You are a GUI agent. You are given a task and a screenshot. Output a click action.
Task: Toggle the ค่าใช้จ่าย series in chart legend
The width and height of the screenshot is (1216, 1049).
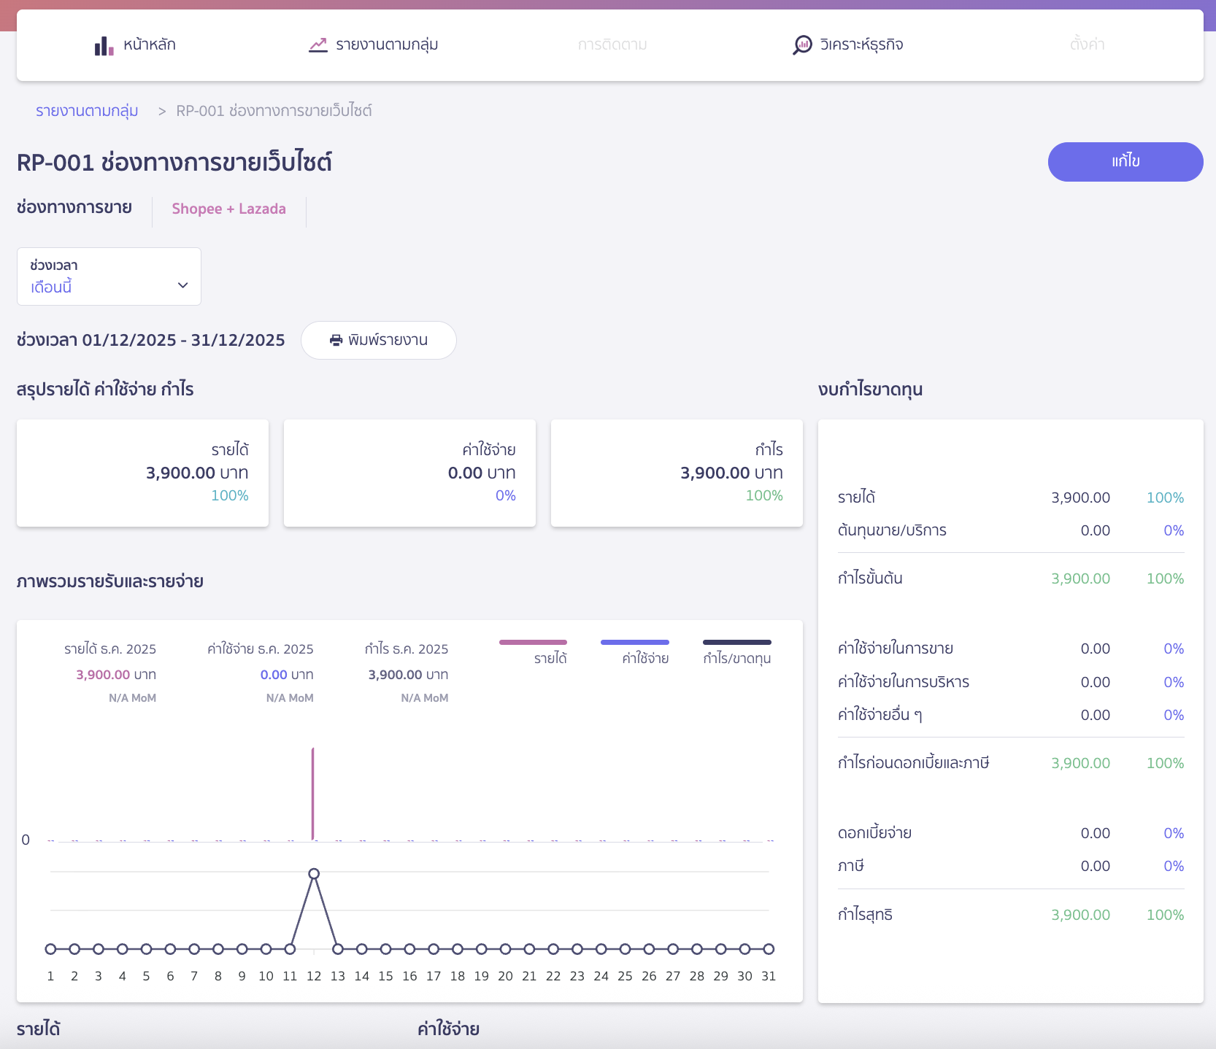(635, 652)
